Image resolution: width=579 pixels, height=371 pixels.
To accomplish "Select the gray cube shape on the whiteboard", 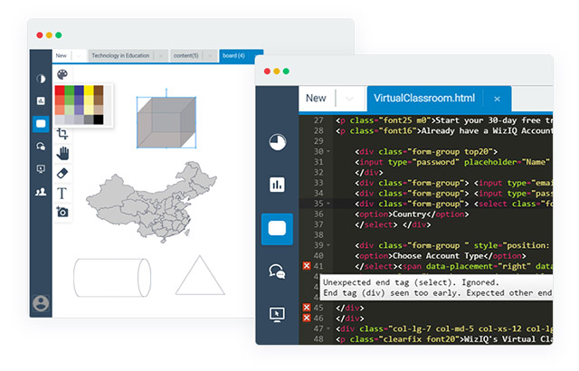I will pyautogui.click(x=166, y=121).
